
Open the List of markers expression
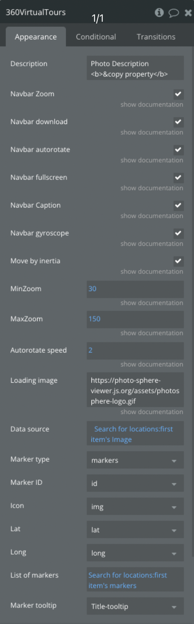coord(135,580)
